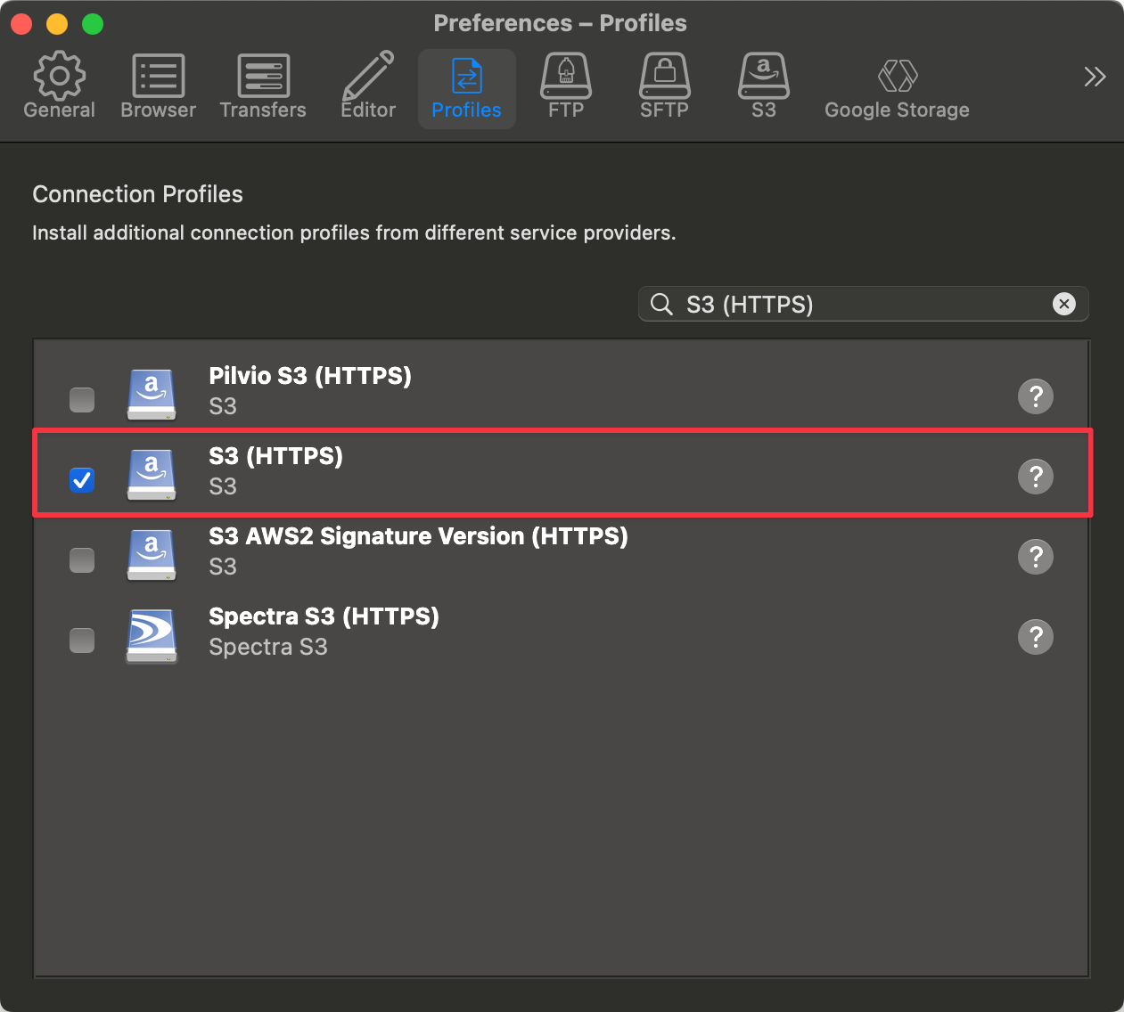The height and width of the screenshot is (1012, 1124).
Task: Enable the Spectra S3 (HTTPS) profile
Action: tap(82, 641)
